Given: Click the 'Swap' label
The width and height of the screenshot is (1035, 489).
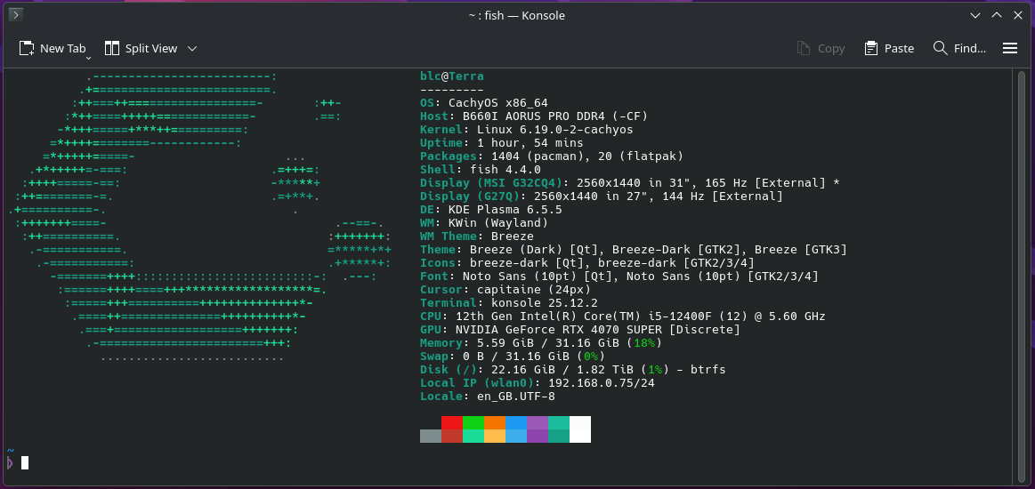Looking at the screenshot, I should tap(434, 357).
